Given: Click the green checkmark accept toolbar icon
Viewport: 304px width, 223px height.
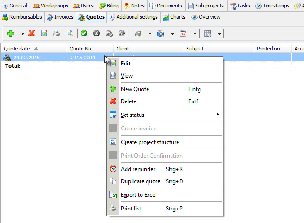Looking at the screenshot, I should coord(84,34).
